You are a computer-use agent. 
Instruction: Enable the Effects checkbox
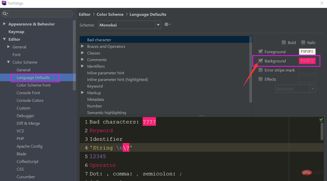(x=261, y=79)
